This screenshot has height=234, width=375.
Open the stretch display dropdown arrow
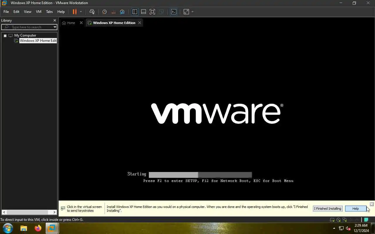pos(192,12)
